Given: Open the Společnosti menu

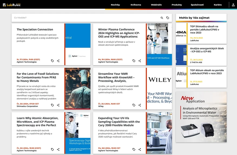Looking at the screenshot, I should (x=197, y=5).
